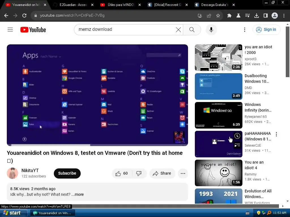This screenshot has height=217, width=290.
Task: Add paHAHAHAHA video to queue icon
Action: (237, 145)
